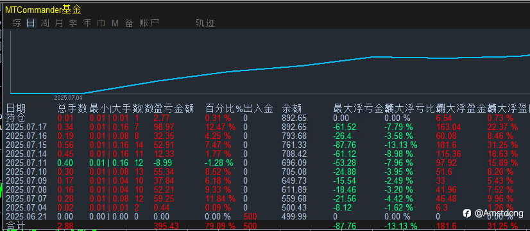Click total percentage 79.09 %
This screenshot has width=530, height=231.
[x=220, y=226]
